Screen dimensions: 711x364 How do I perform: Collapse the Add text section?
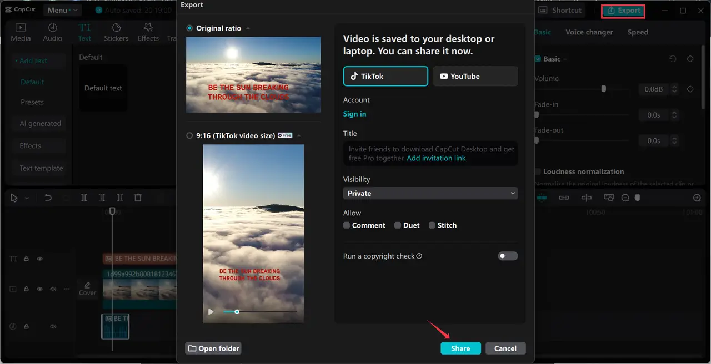(39, 60)
